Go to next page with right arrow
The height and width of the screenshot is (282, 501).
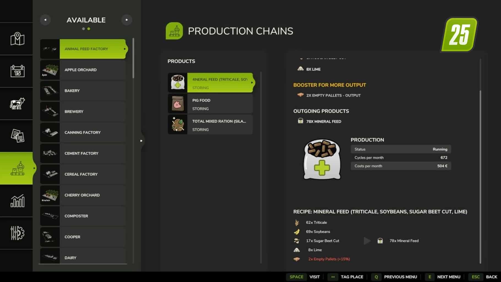(127, 20)
